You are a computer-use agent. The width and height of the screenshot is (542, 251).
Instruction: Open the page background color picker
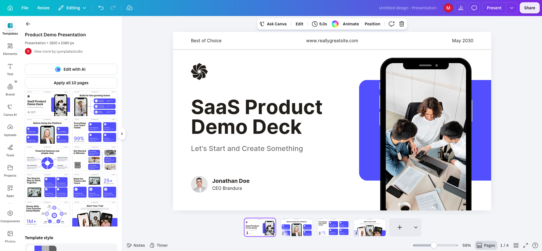click(x=335, y=24)
